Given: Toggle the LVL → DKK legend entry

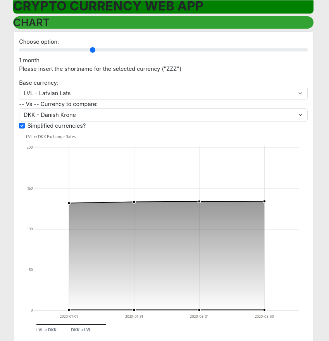Looking at the screenshot, I should click(47, 330).
